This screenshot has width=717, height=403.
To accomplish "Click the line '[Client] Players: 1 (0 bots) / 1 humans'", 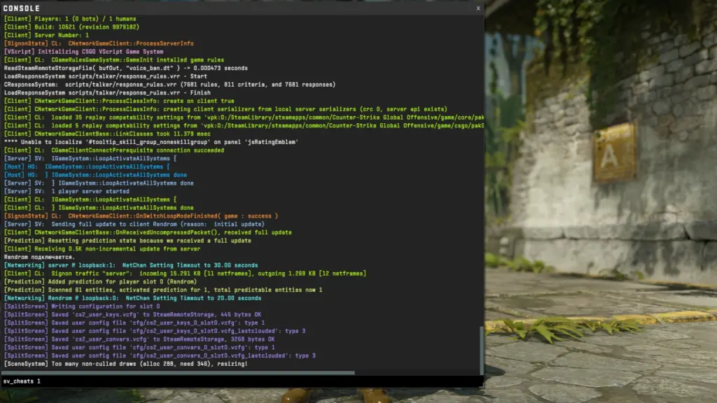I will [70, 19].
